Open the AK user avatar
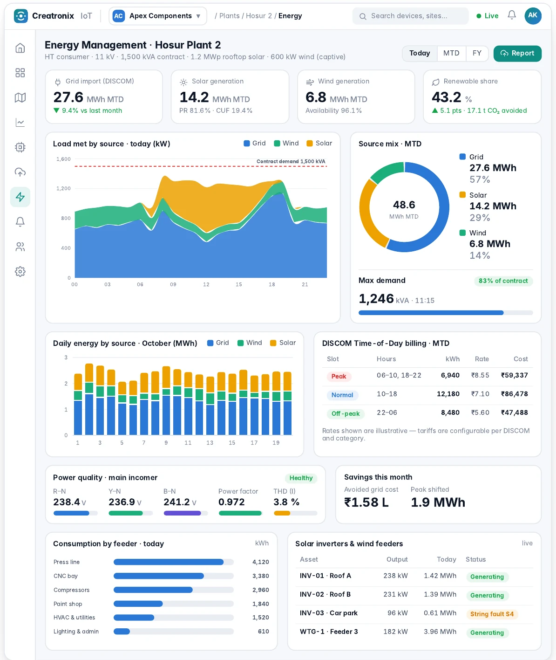556x660 pixels. click(533, 16)
